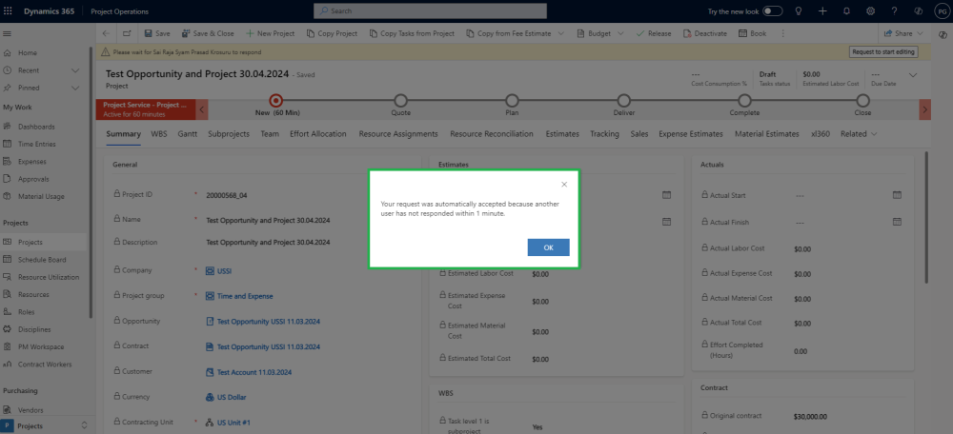Open more commands overflow menu
This screenshot has height=434, width=953.
click(782, 33)
